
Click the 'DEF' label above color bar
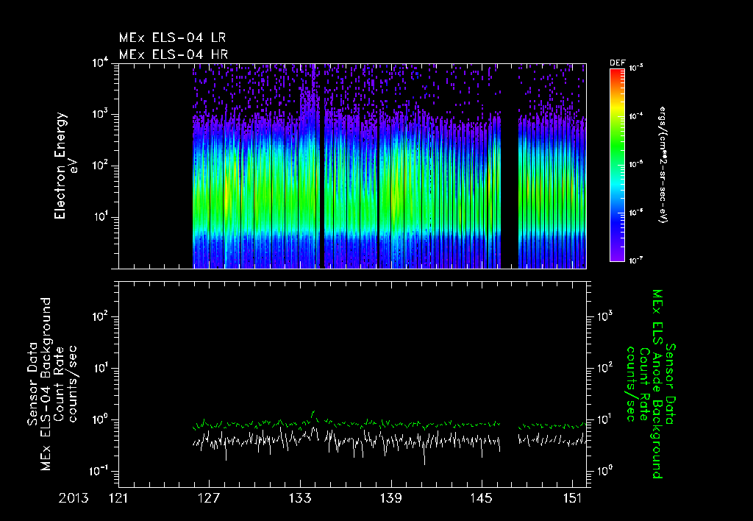pyautogui.click(x=617, y=63)
